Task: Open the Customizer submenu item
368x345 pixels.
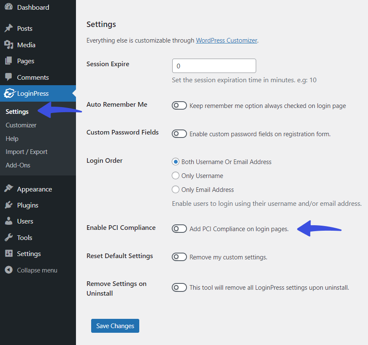Action: (x=21, y=125)
